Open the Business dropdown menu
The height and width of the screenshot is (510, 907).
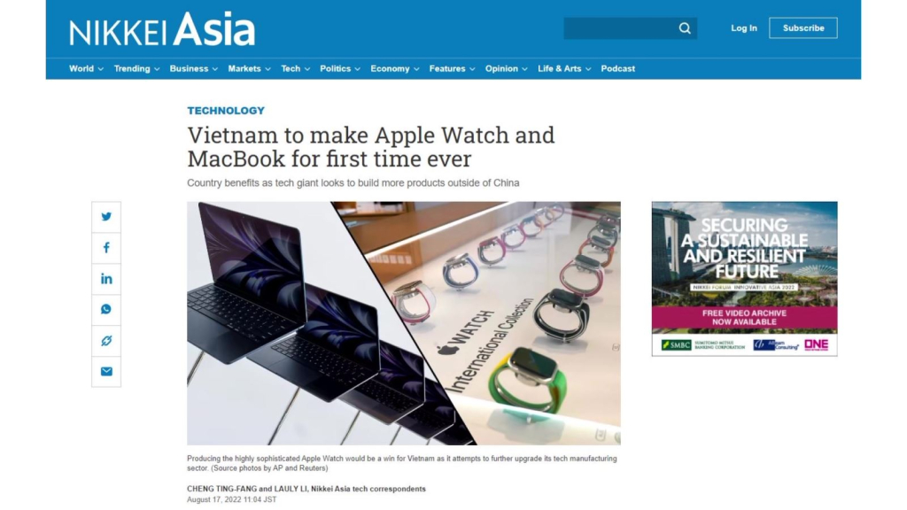pos(194,69)
